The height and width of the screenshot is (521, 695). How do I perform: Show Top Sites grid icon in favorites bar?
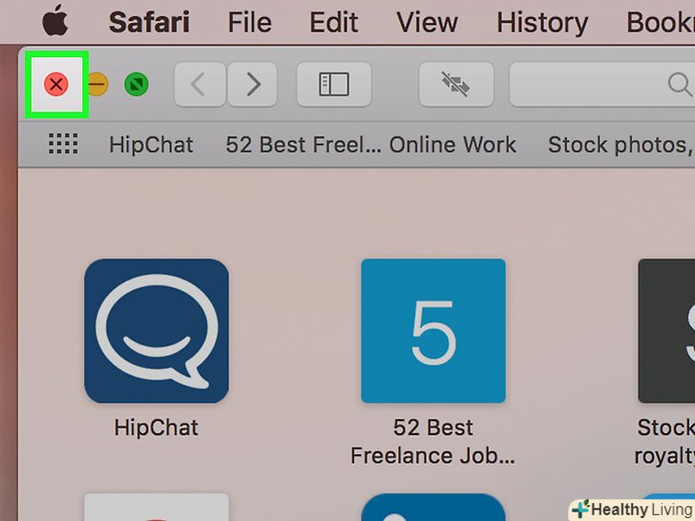(63, 144)
